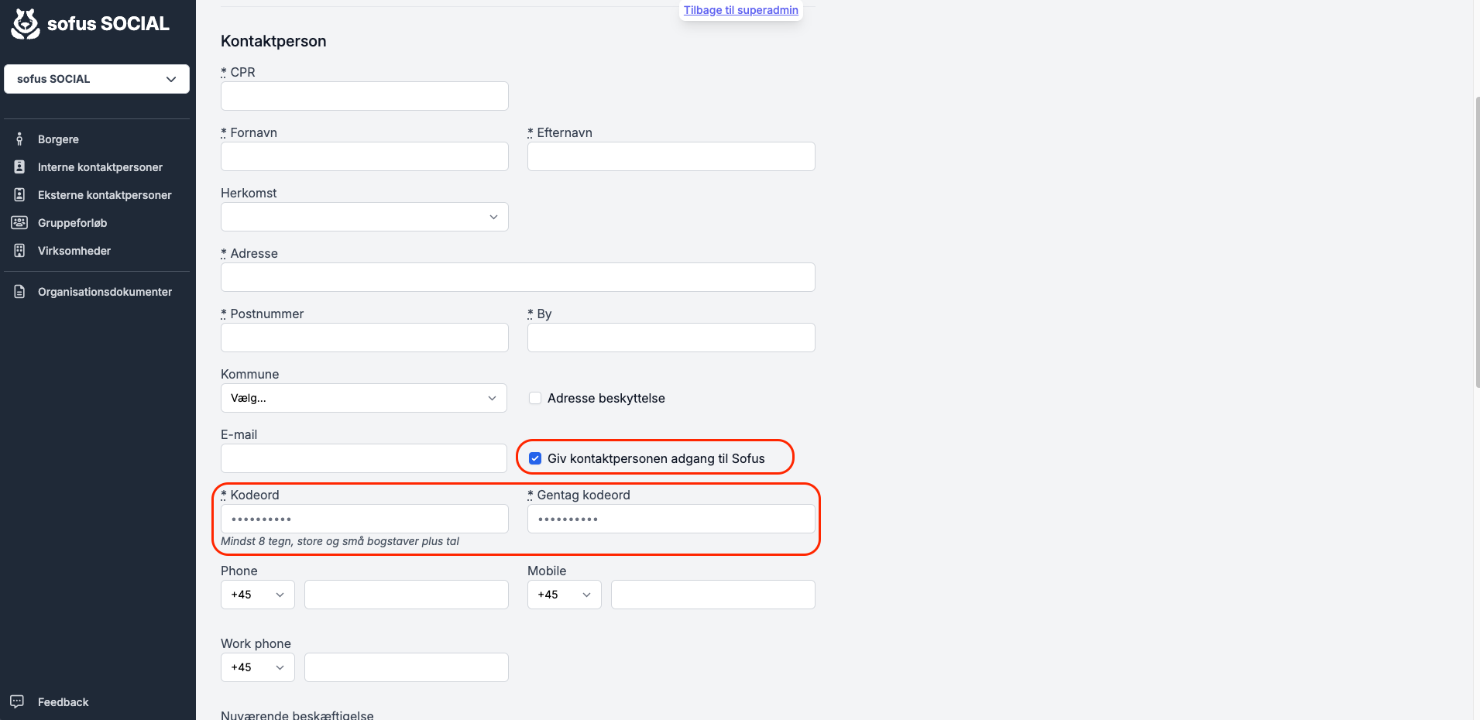This screenshot has width=1480, height=720.
Task: Click the Eksterne kontaktpersoner sidebar icon
Action: coord(19,195)
